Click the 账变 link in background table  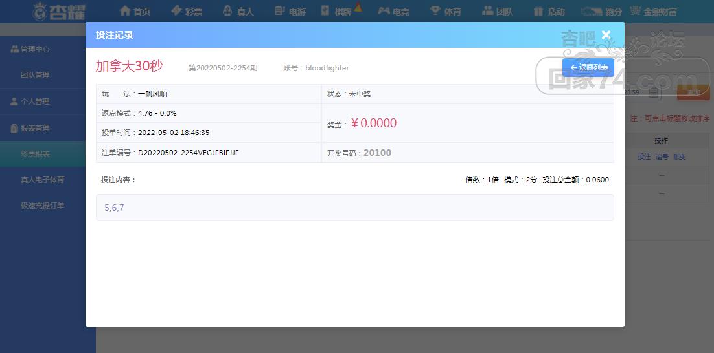(x=680, y=156)
